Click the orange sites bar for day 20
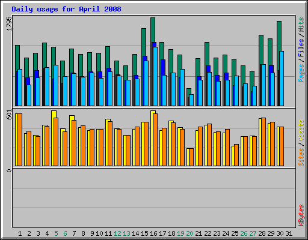308x240 pixels. pyautogui.click(x=191, y=157)
